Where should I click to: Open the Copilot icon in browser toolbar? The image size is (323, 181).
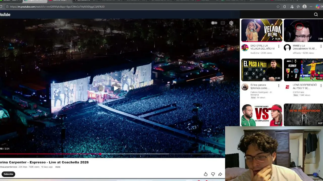tap(317, 7)
